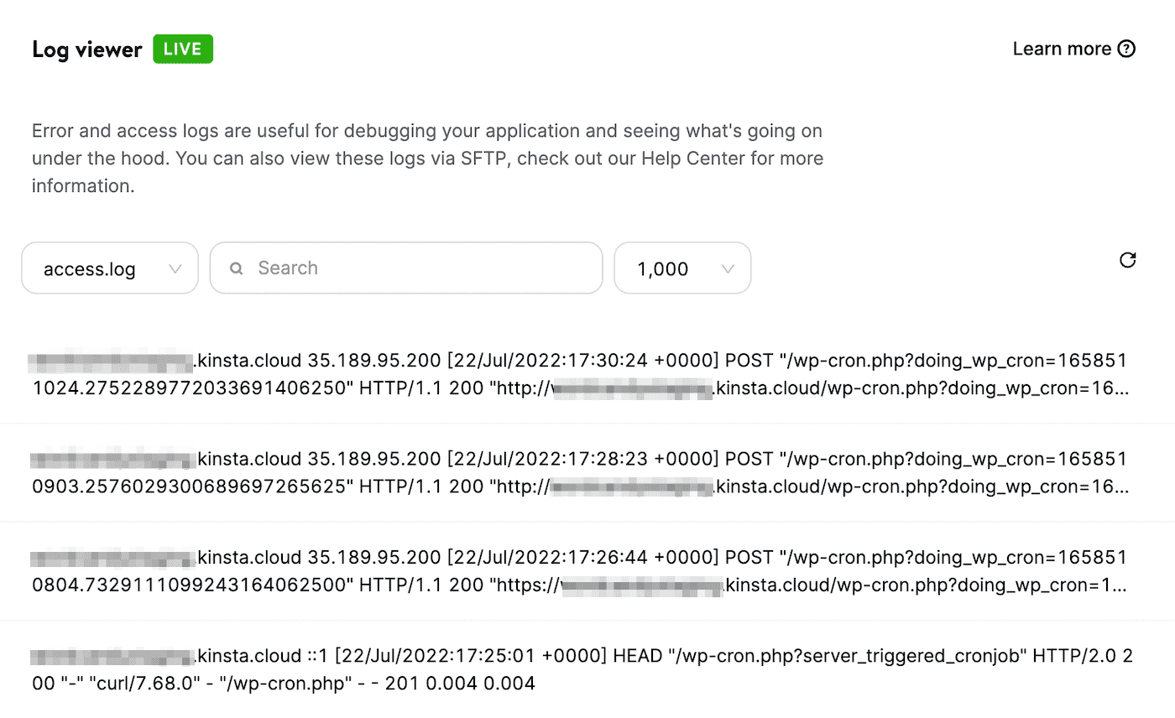Open the 1,000 line count dropdown
Viewport: 1175px width, 718px height.
pos(682,268)
